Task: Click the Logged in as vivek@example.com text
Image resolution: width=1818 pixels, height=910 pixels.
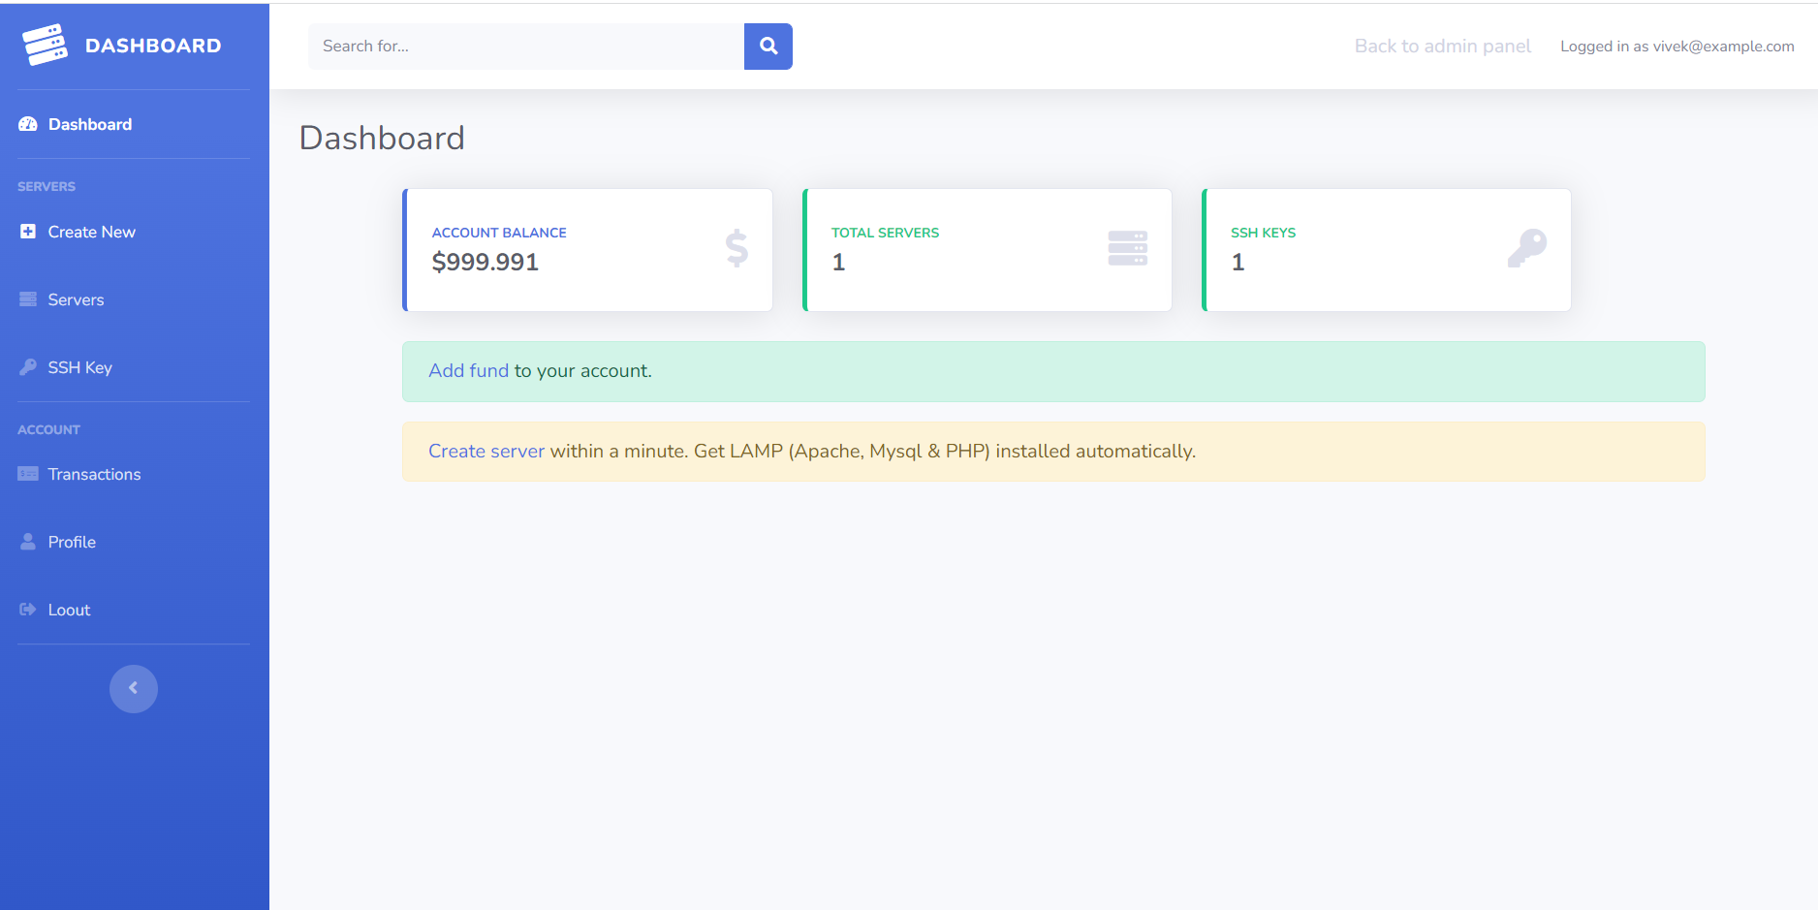Action: [1677, 46]
